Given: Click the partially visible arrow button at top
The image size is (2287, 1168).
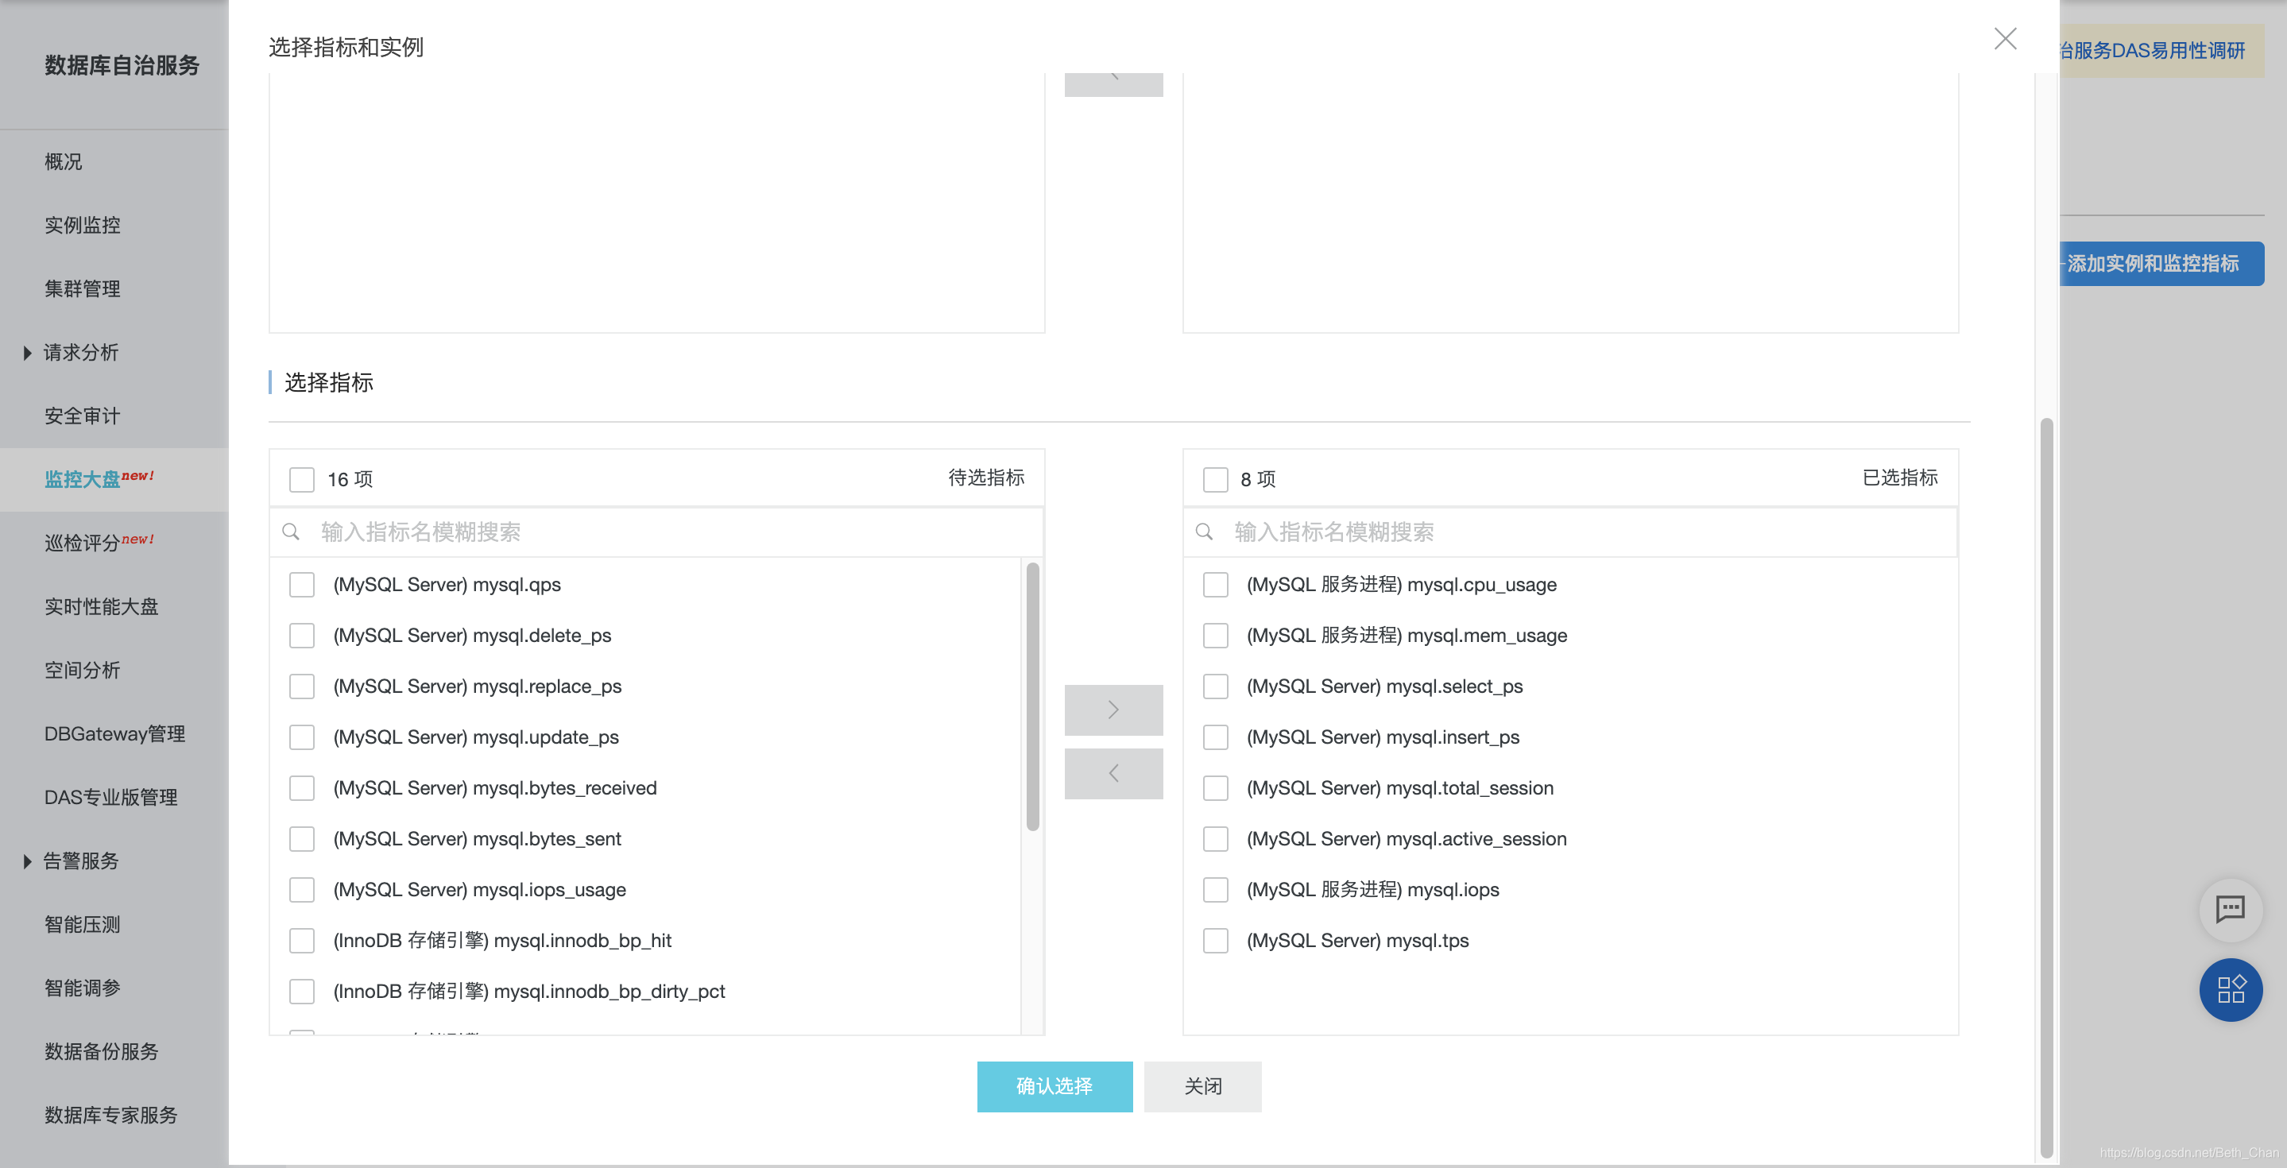Looking at the screenshot, I should (x=1113, y=83).
